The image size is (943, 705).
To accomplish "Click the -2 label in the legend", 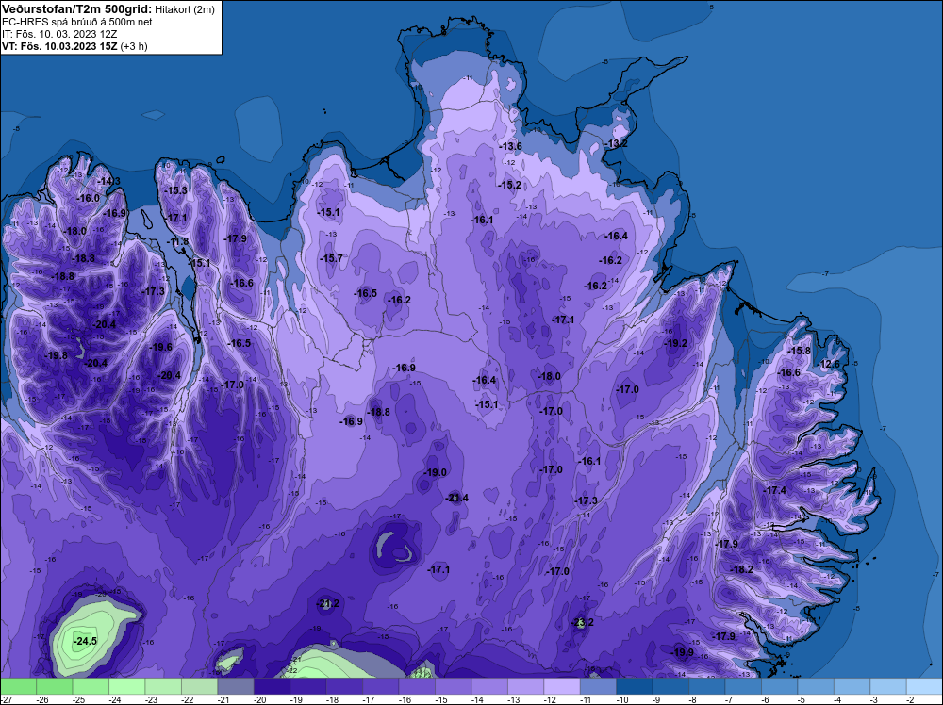I will [x=910, y=699].
